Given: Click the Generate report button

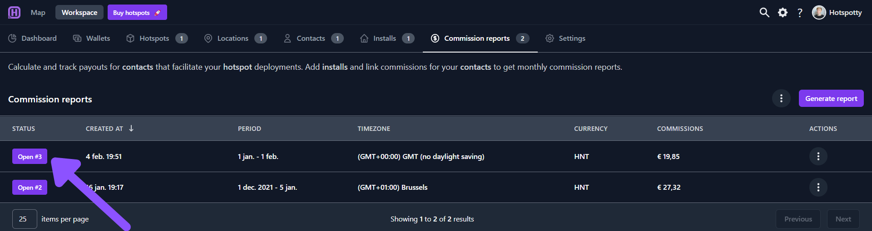Looking at the screenshot, I should tap(831, 98).
